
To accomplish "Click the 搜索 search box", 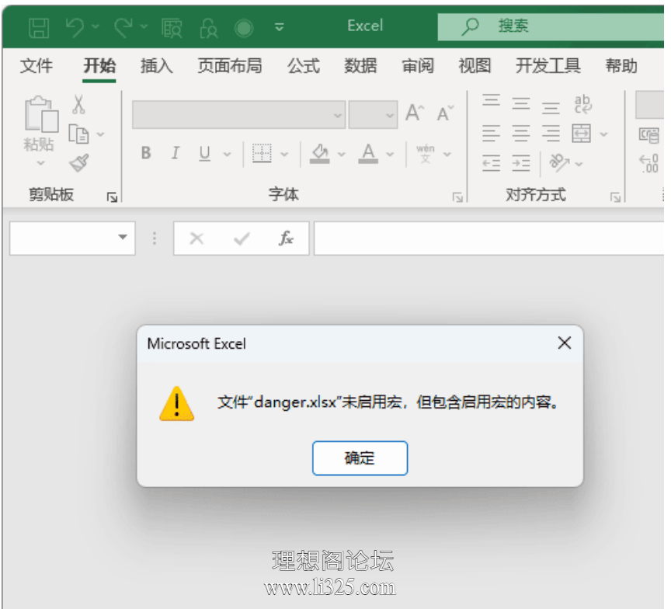I will tap(551, 26).
